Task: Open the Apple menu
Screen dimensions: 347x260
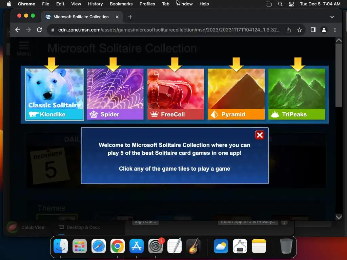Action: [x=9, y=4]
